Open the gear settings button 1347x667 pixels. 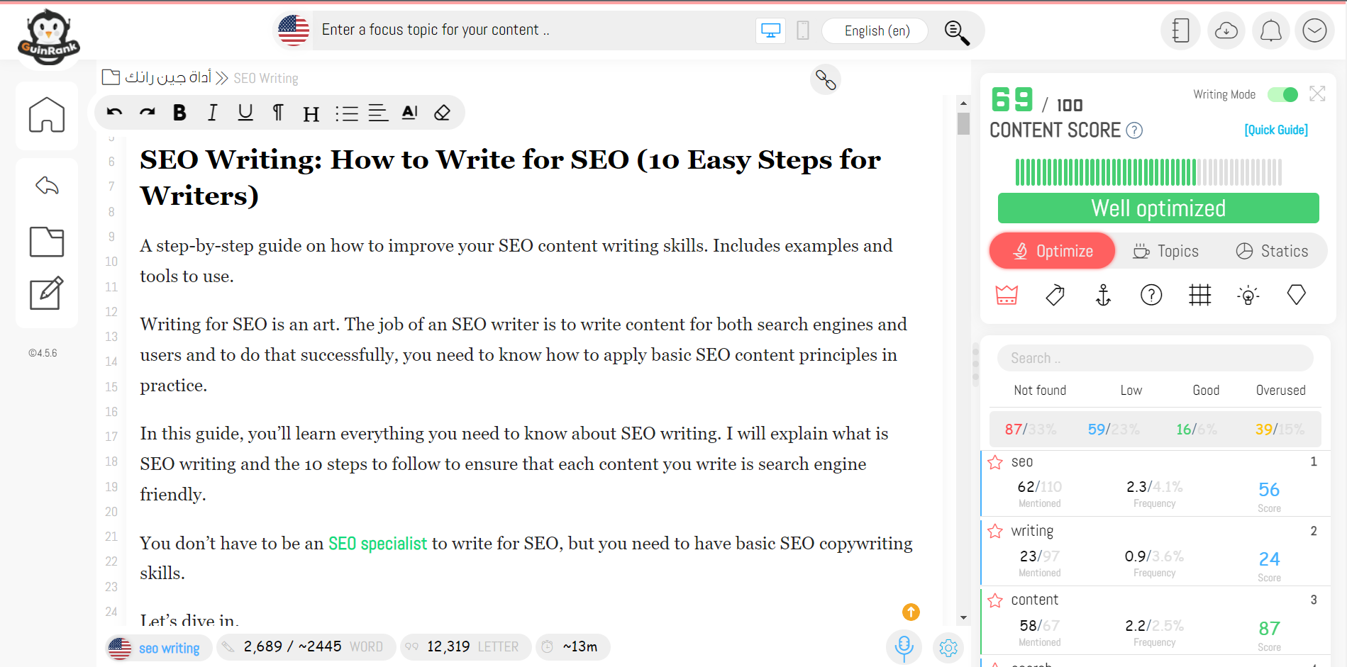tap(948, 647)
